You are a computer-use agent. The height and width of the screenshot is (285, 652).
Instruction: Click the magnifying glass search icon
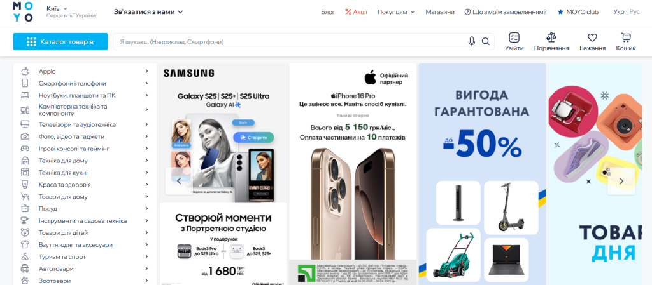coord(485,41)
